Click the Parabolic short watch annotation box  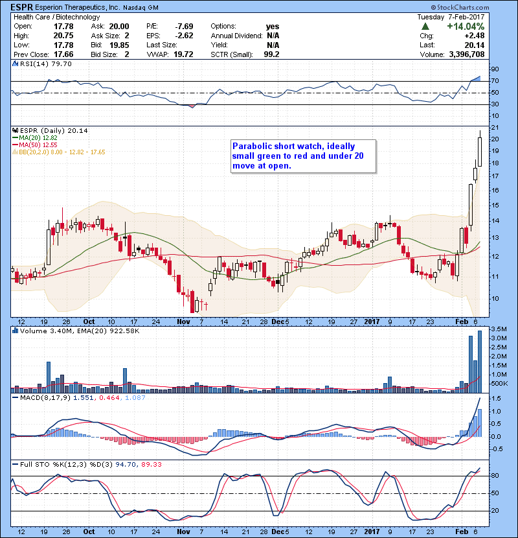point(304,156)
